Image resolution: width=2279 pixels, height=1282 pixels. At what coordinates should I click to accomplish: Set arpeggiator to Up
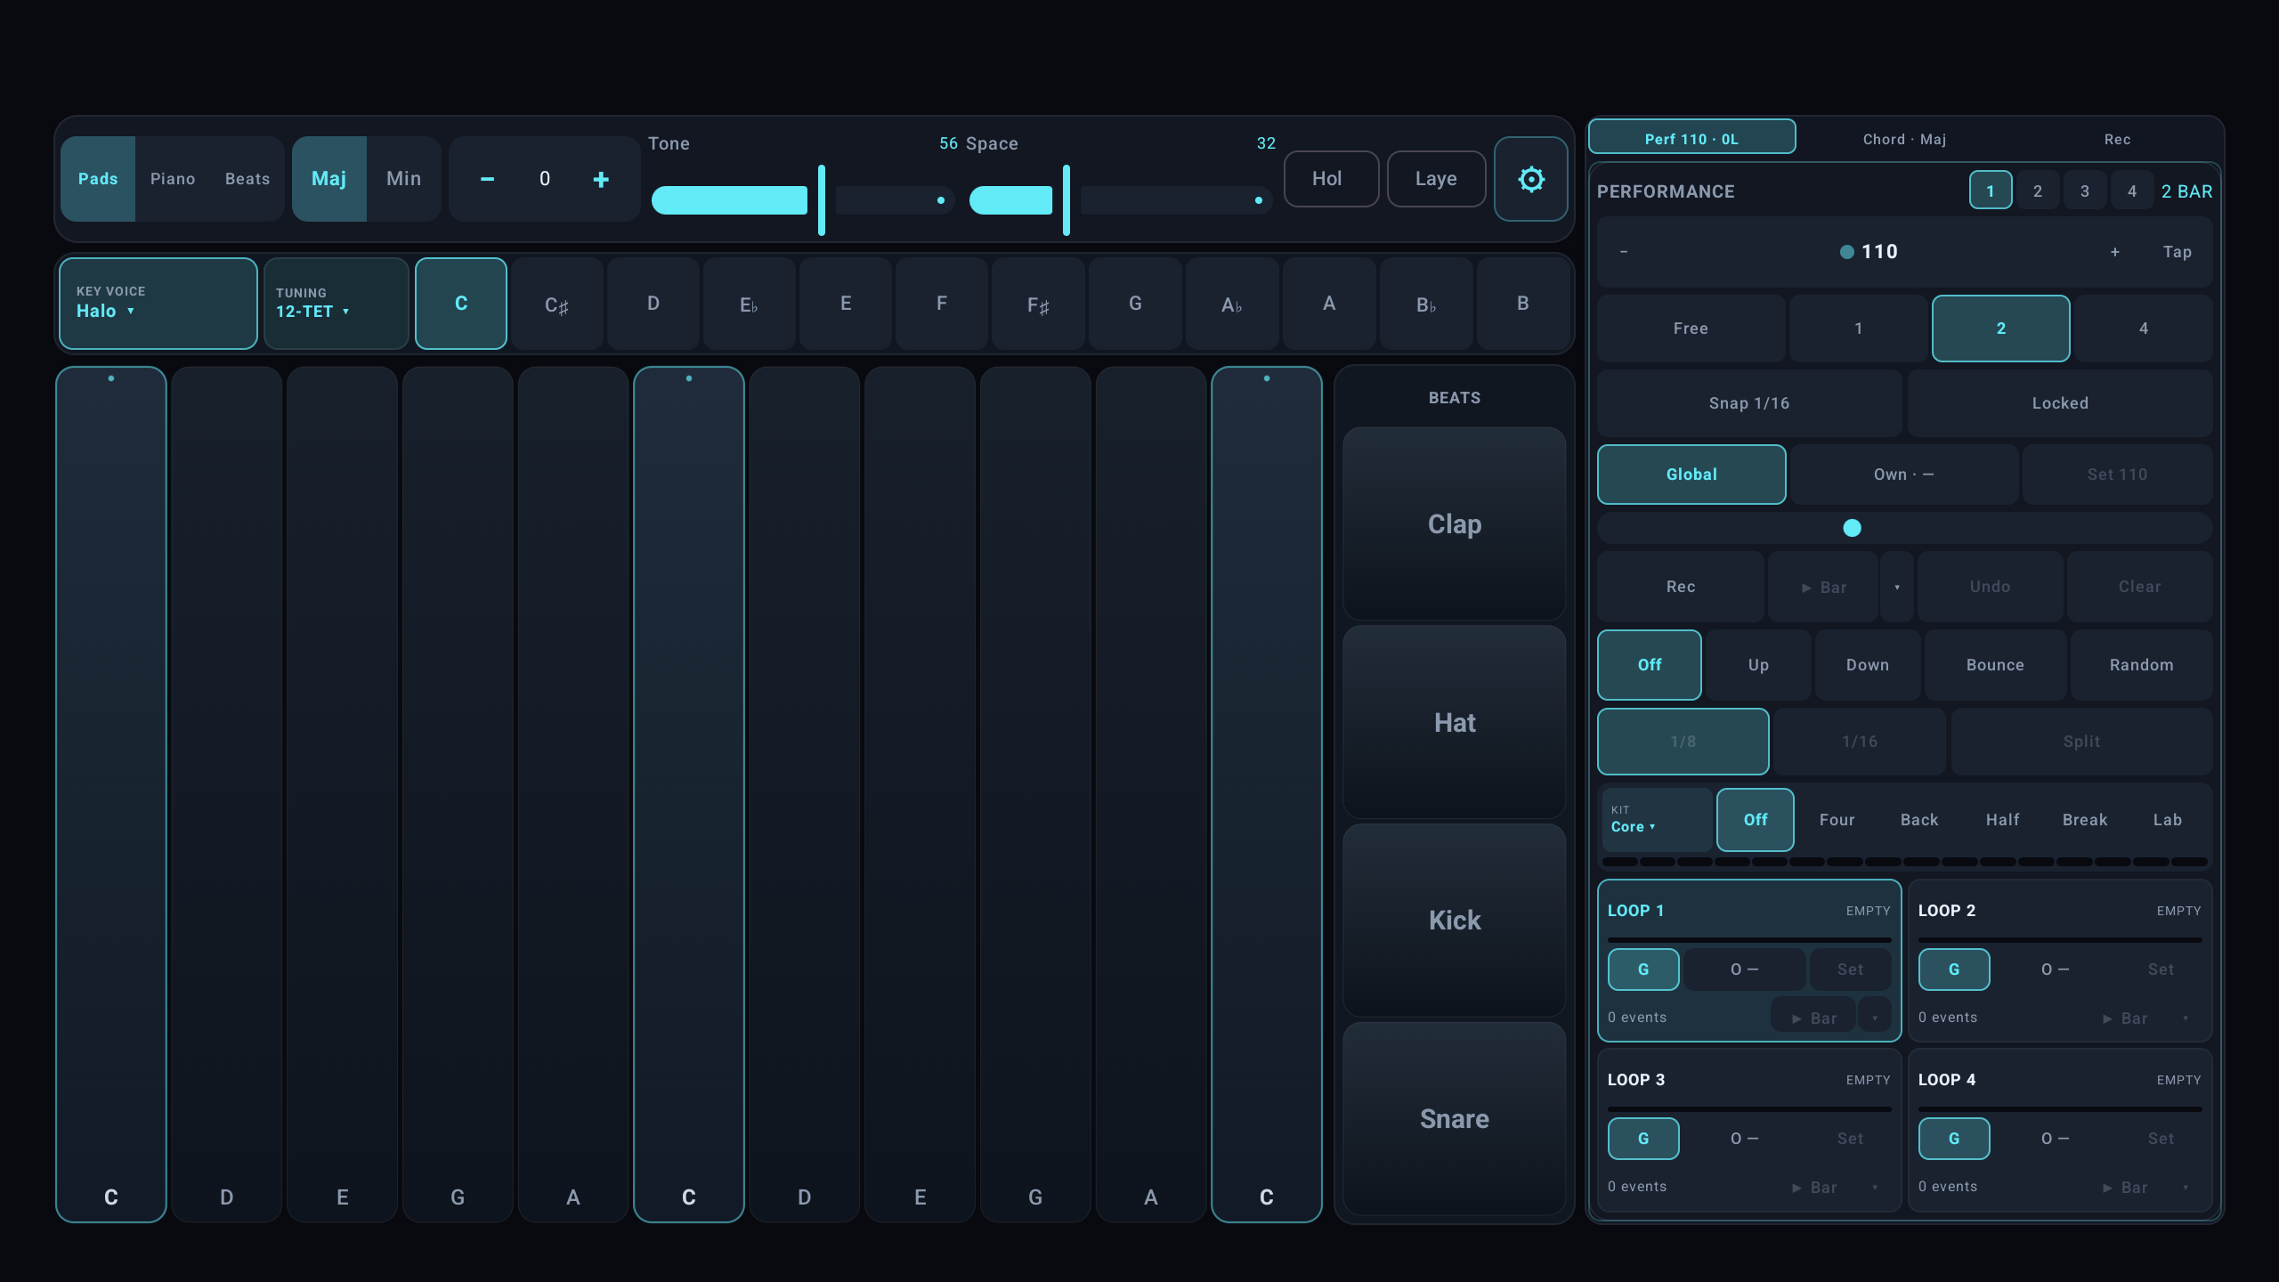pyautogui.click(x=1758, y=665)
